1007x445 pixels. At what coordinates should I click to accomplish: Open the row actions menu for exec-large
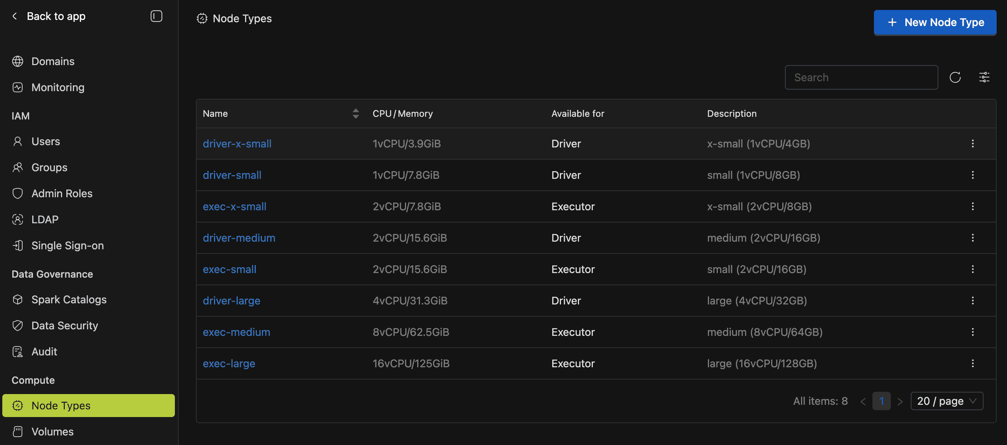(972, 363)
